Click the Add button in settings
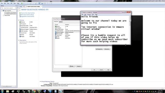This screenshot has width=165, height=93. point(72,66)
